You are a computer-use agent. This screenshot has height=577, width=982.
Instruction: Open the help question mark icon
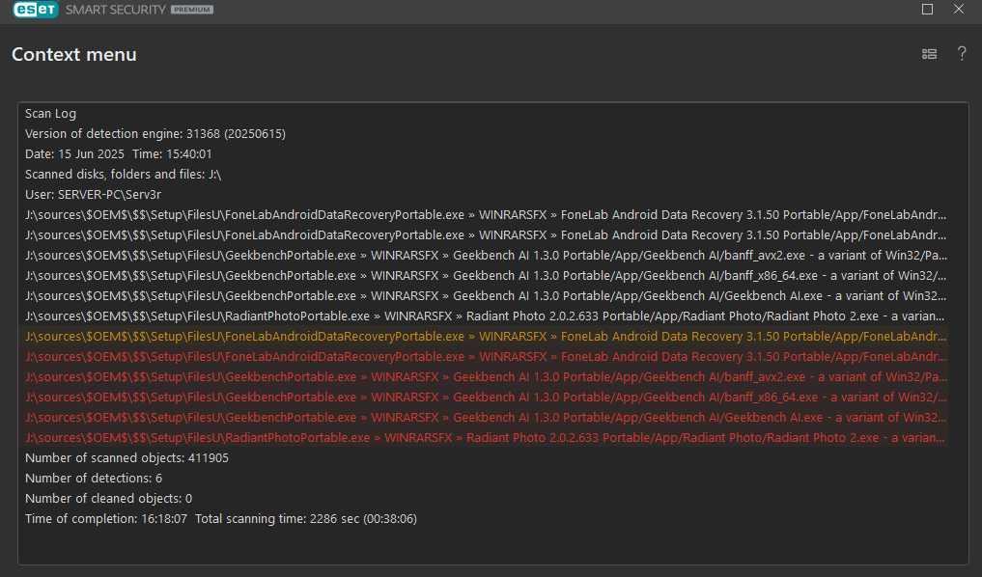(x=962, y=54)
